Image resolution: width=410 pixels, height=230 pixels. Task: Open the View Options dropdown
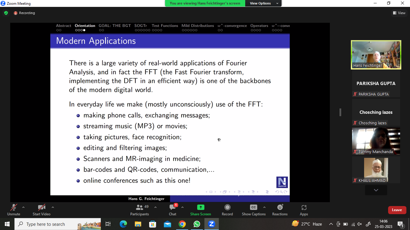tap(263, 3)
